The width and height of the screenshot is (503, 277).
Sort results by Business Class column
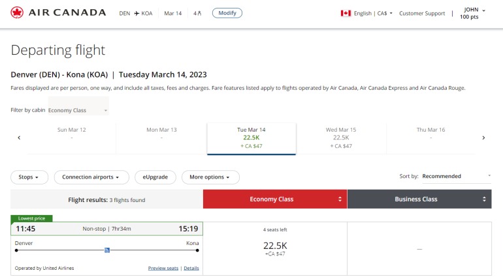coord(419,199)
